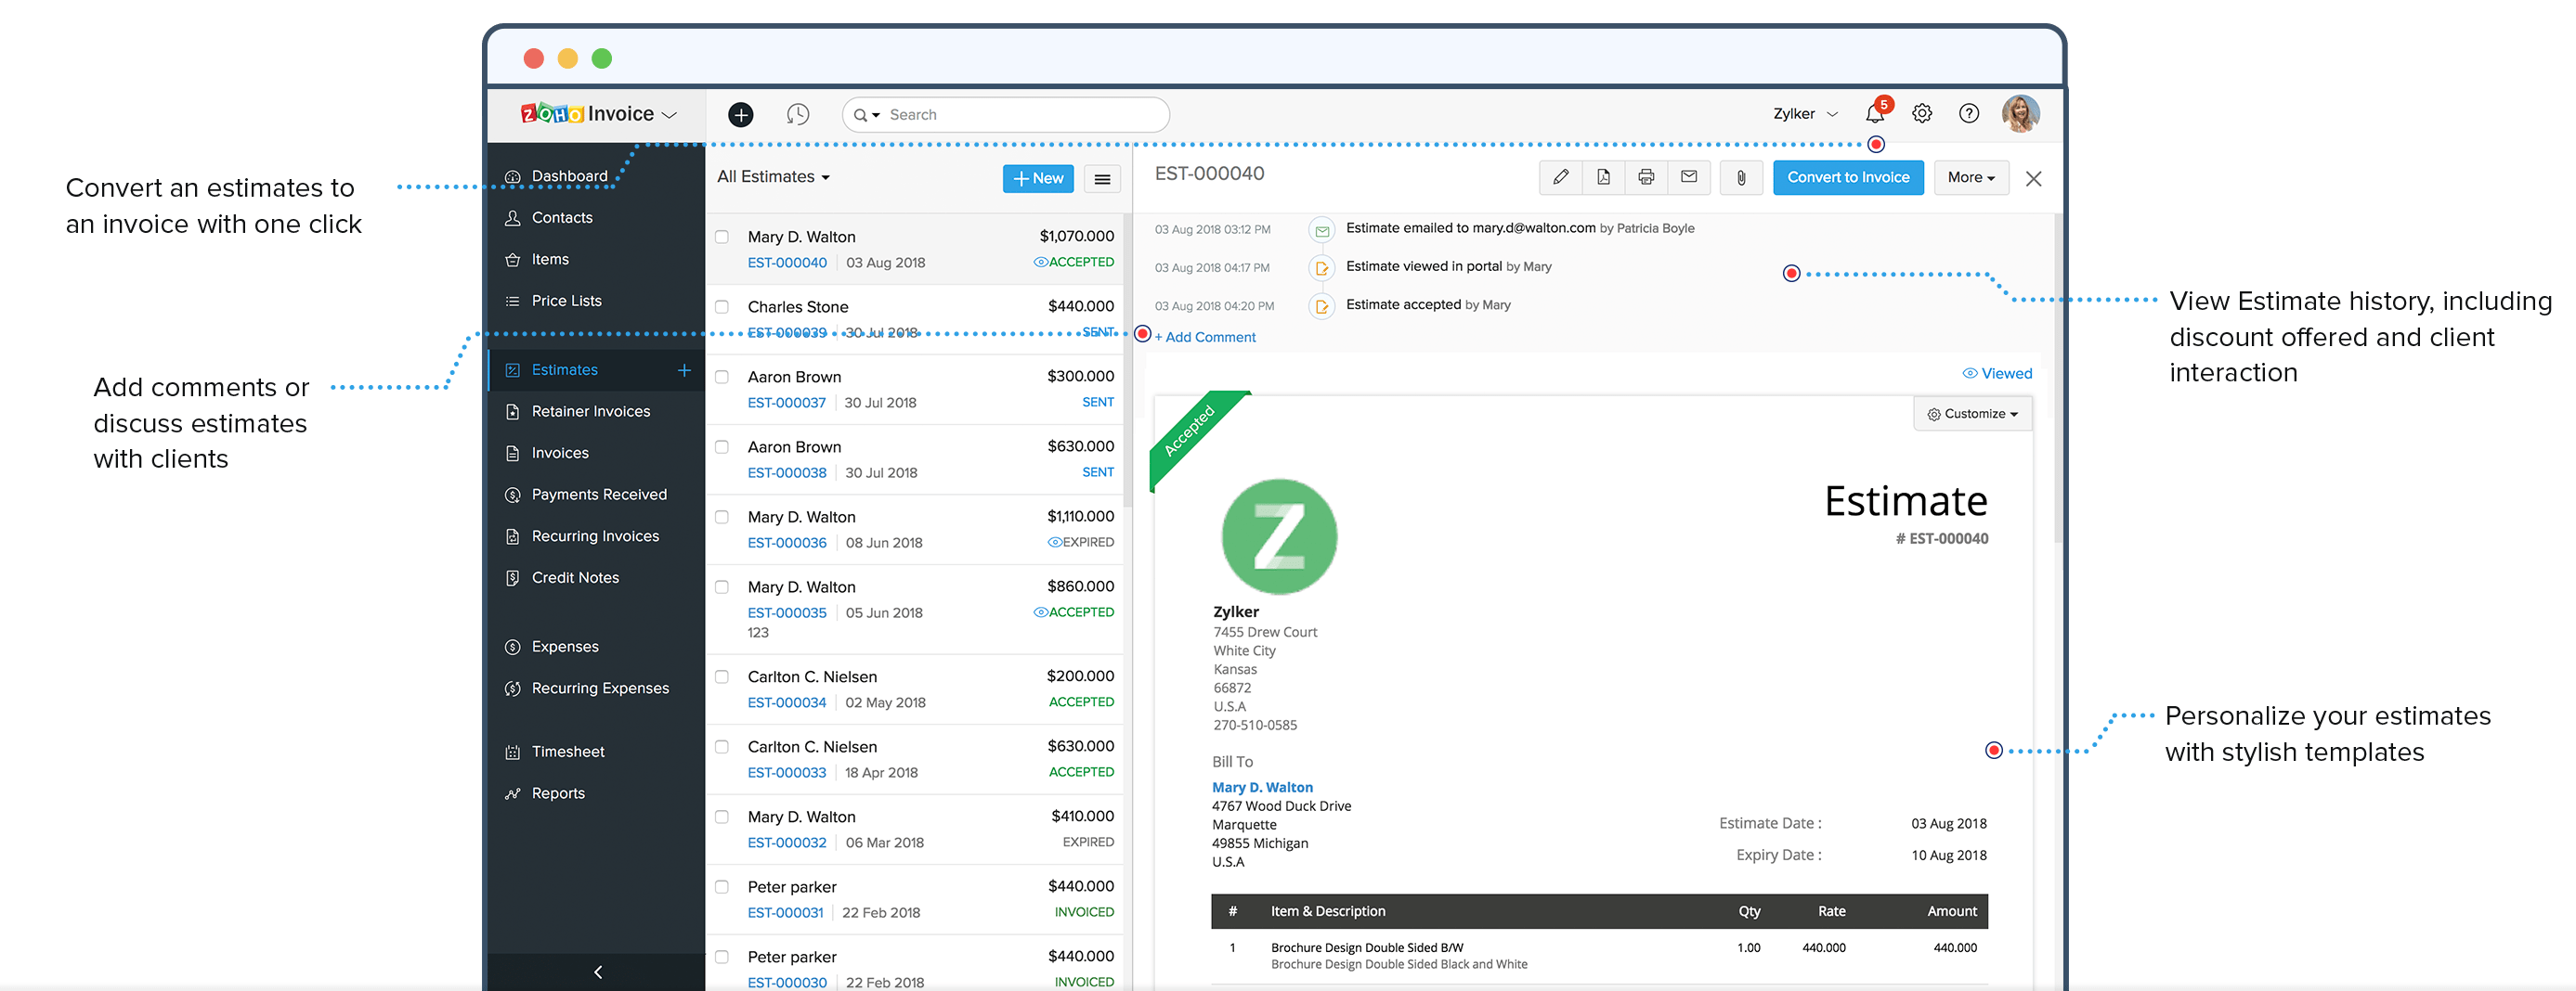Open the Mary D. Walton Bill To link
This screenshot has height=991, width=2576.
point(1262,787)
